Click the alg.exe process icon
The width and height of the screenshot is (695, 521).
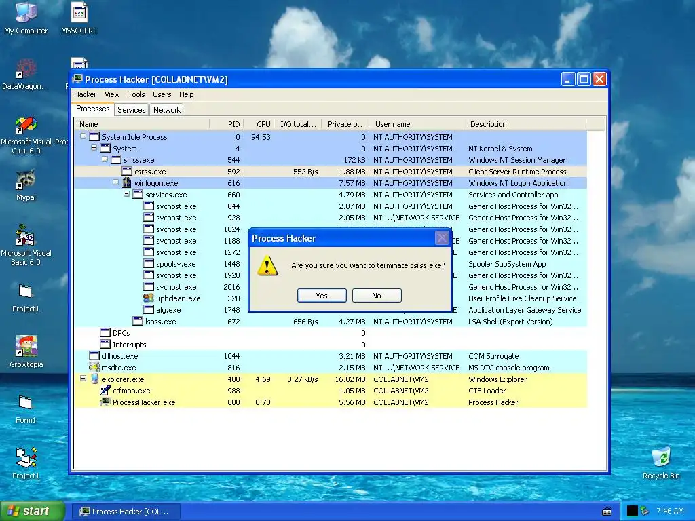[149, 309]
